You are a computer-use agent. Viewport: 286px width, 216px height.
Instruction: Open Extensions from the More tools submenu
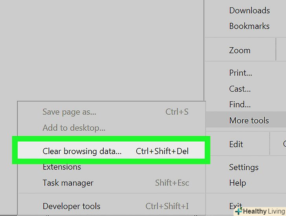[x=62, y=167]
